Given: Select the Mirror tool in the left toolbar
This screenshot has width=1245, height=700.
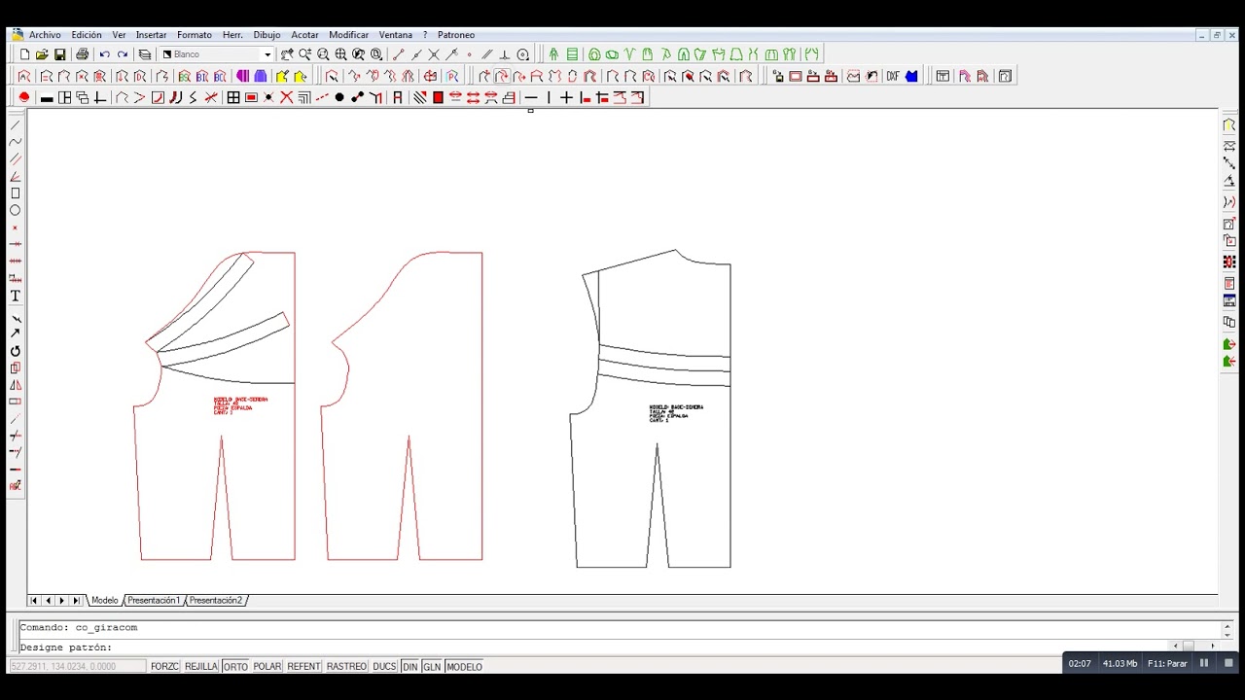Looking at the screenshot, I should coord(16,385).
